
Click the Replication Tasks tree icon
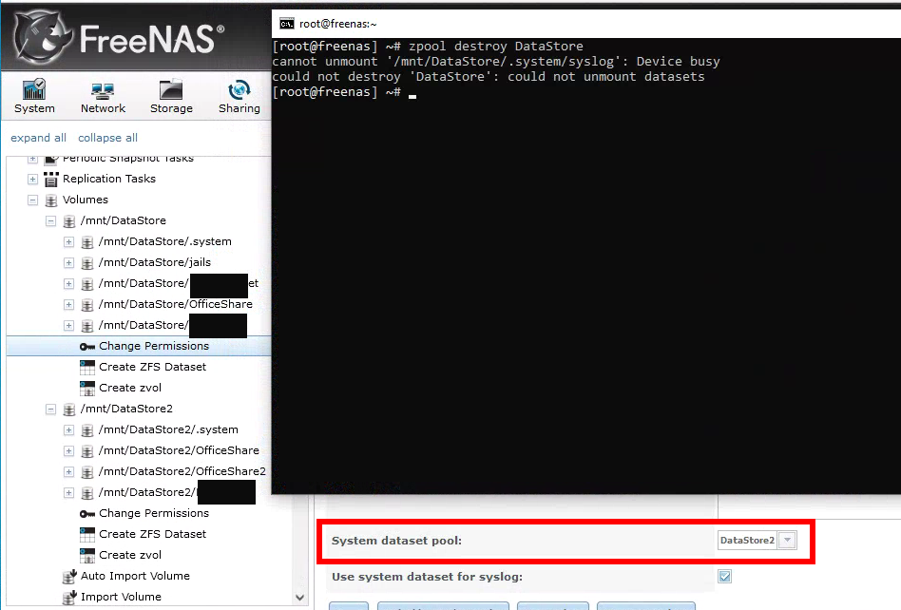pyautogui.click(x=51, y=180)
